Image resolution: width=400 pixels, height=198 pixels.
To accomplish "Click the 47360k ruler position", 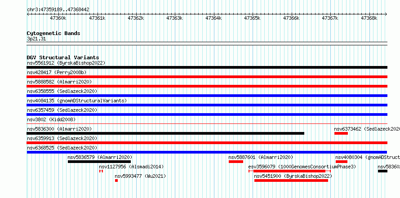I will [x=58, y=18].
